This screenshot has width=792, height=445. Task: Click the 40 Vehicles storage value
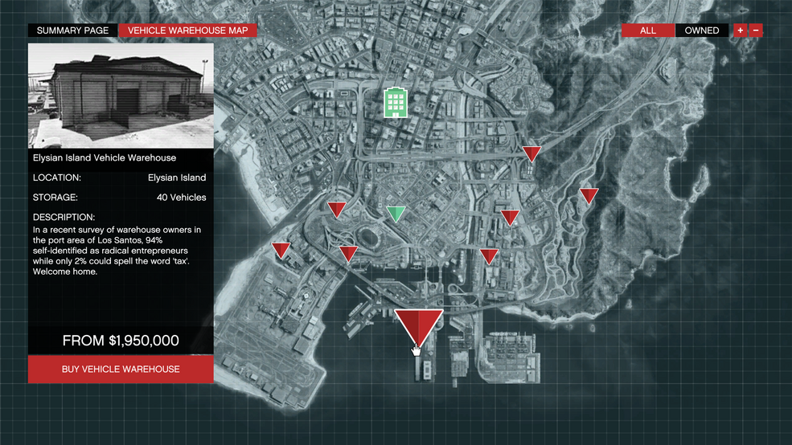pos(182,198)
